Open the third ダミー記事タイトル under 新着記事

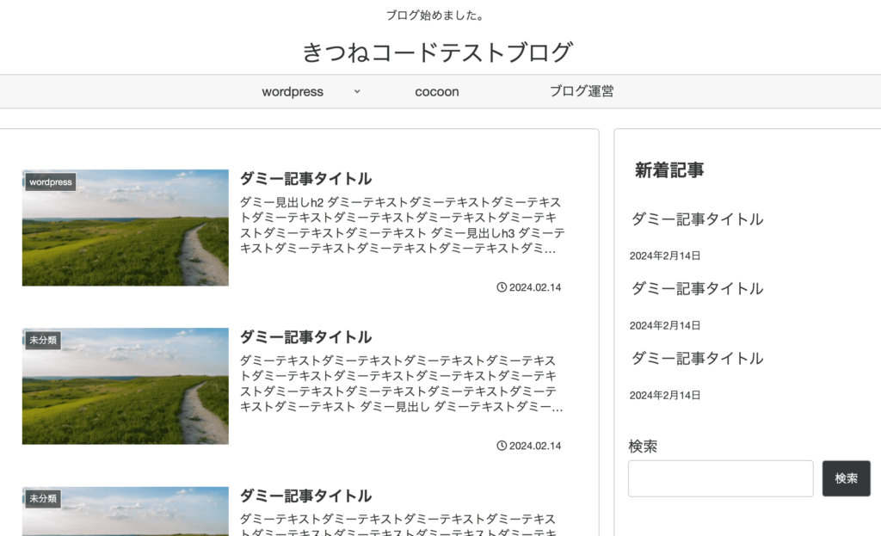(x=697, y=359)
